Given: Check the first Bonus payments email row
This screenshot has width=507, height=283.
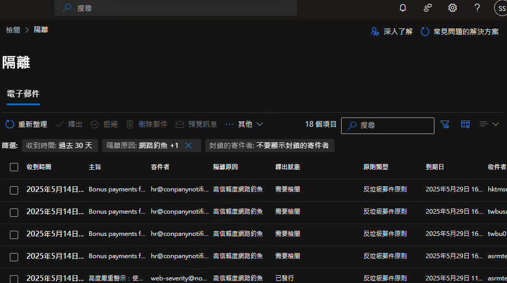Looking at the screenshot, I should pyautogui.click(x=14, y=190).
